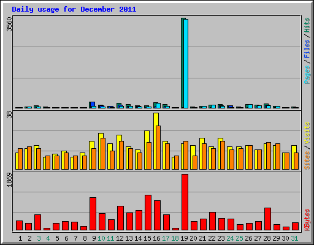314x245 pixels.
Task: Click the green day 4 axis label
Action: (48, 238)
